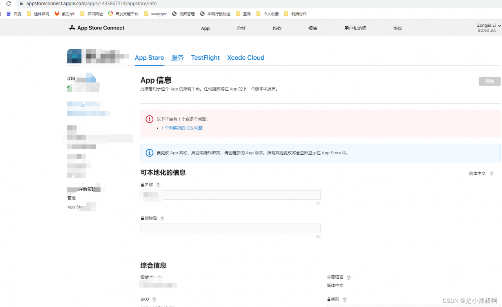Click the help icon next to 名称
This screenshot has width=502, height=307.
158,185
